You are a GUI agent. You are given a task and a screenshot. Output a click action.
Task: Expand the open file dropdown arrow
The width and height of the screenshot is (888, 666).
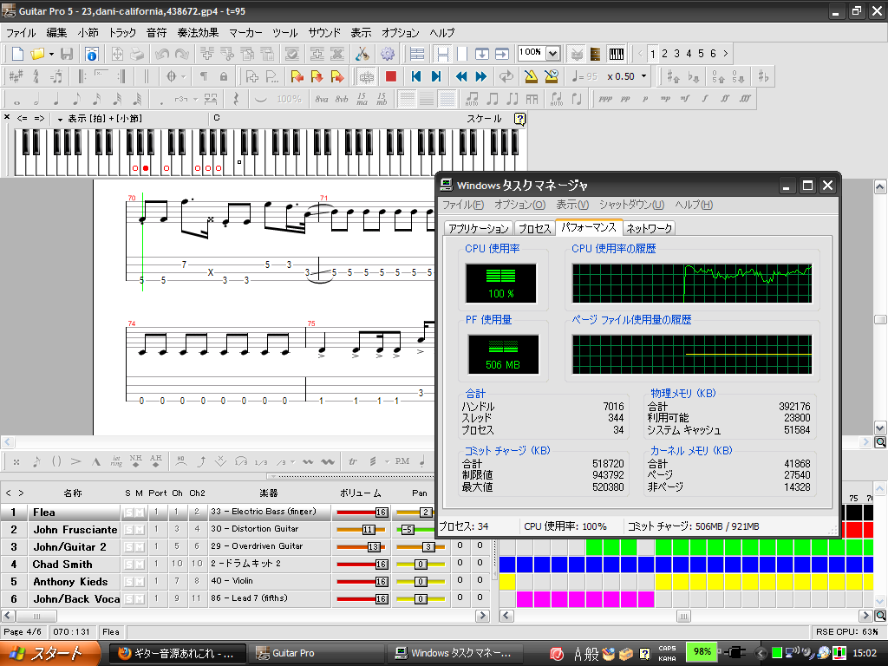click(x=50, y=54)
